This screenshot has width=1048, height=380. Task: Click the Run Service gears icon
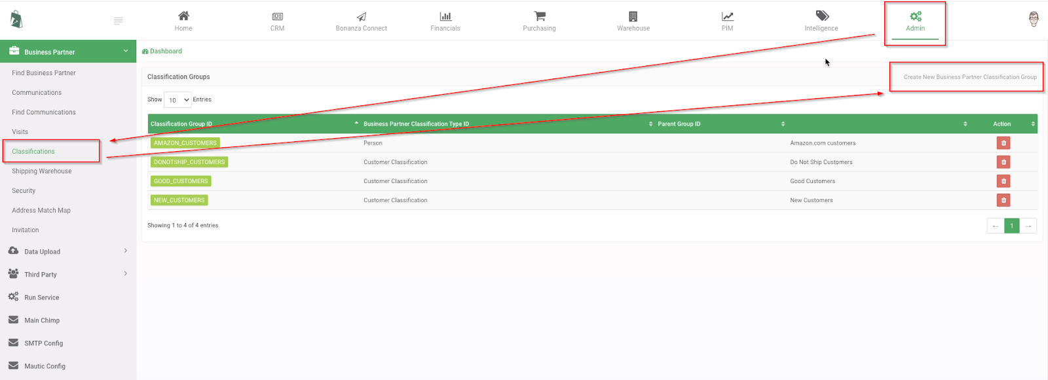[13, 297]
